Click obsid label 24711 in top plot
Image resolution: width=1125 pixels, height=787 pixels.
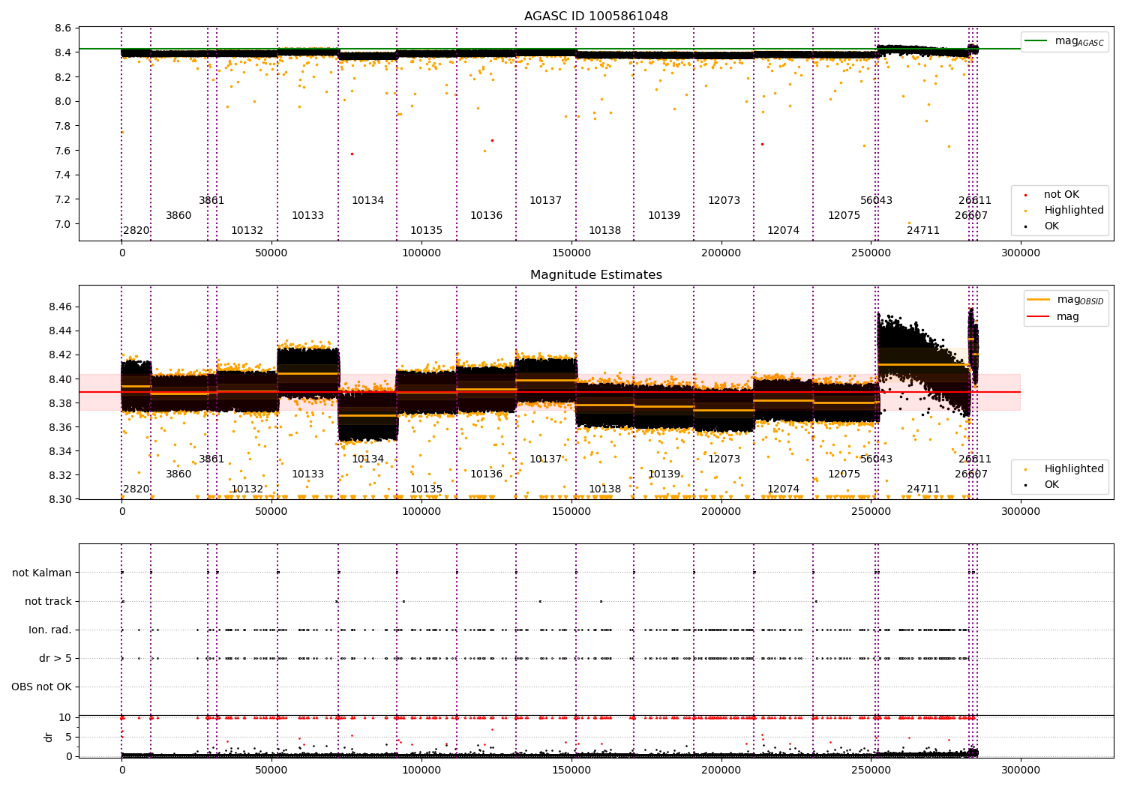point(922,231)
